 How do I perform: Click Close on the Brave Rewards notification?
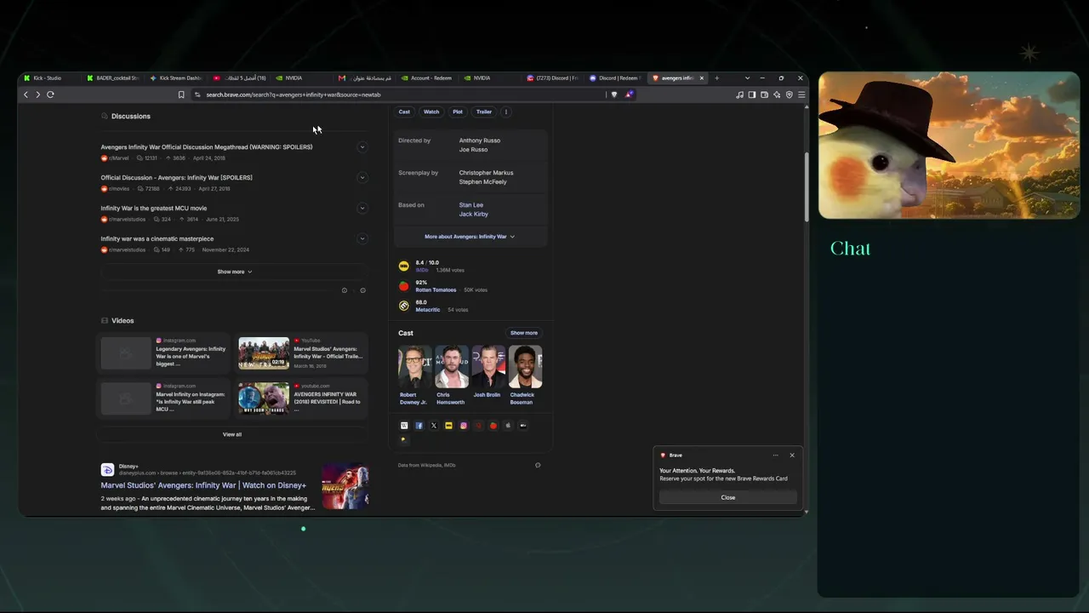click(x=728, y=497)
